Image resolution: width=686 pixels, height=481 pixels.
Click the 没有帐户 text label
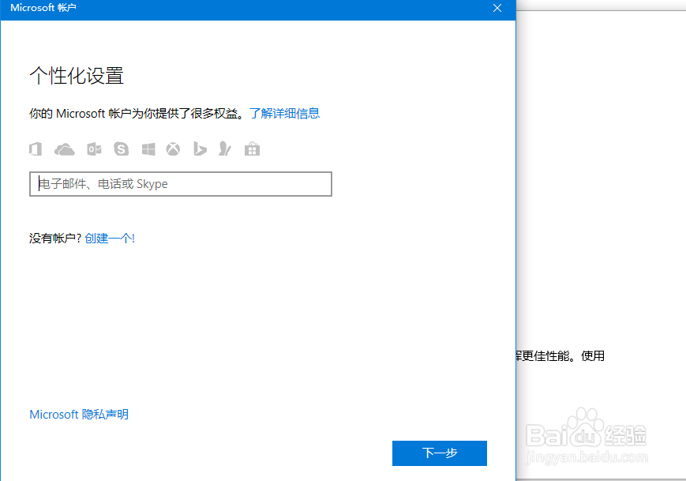point(51,238)
